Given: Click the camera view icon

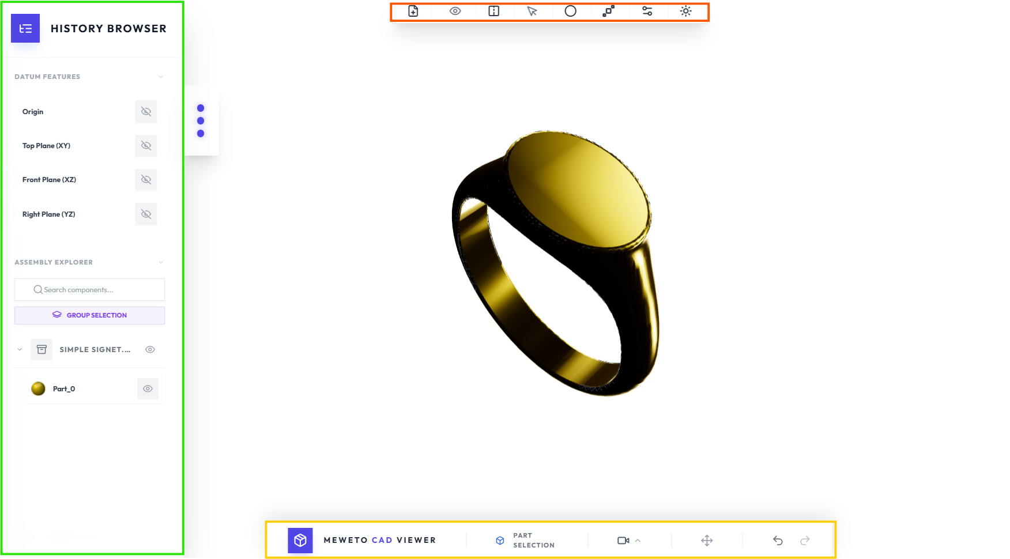Looking at the screenshot, I should tap(623, 541).
